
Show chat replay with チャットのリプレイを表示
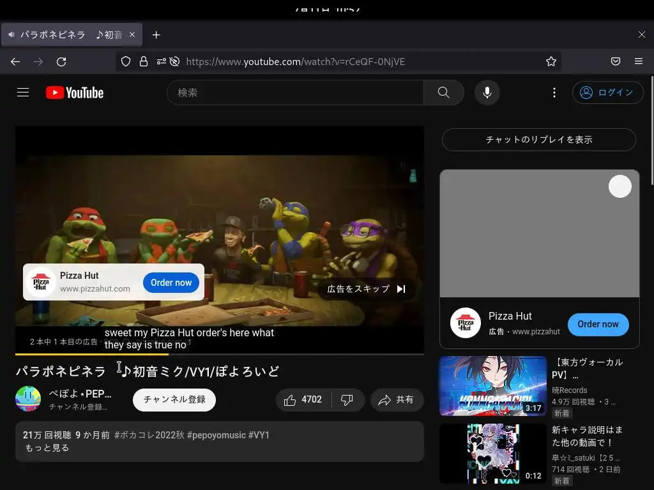[x=539, y=140]
